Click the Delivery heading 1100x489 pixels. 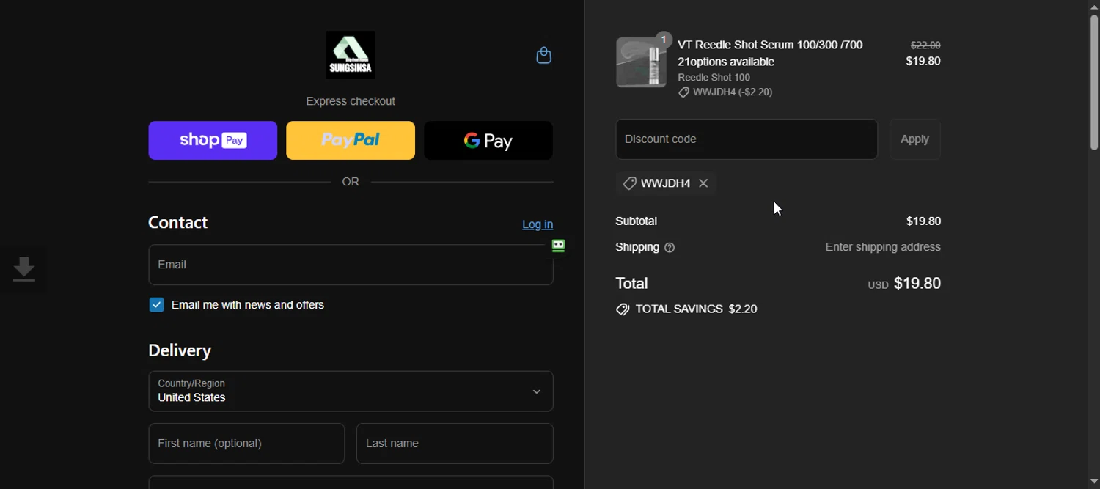pos(180,351)
